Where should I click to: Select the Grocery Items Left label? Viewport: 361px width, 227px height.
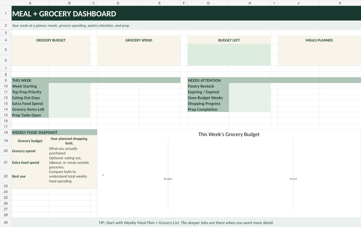[x=30, y=109]
